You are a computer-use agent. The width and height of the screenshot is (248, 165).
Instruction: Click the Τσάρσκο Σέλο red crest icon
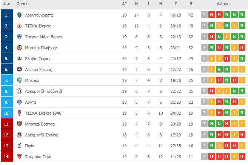19,156
